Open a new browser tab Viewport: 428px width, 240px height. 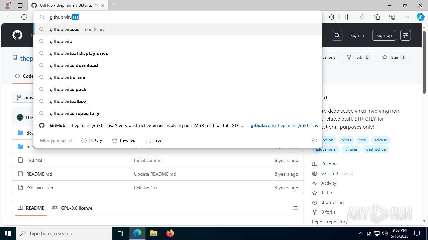(x=114, y=5)
